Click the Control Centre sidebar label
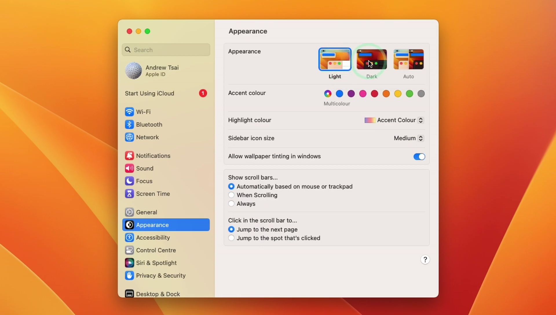The image size is (556, 315). [x=156, y=250]
